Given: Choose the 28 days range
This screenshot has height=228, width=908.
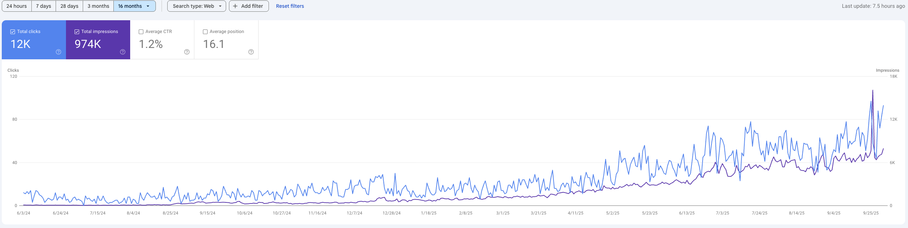Looking at the screenshot, I should point(69,6).
